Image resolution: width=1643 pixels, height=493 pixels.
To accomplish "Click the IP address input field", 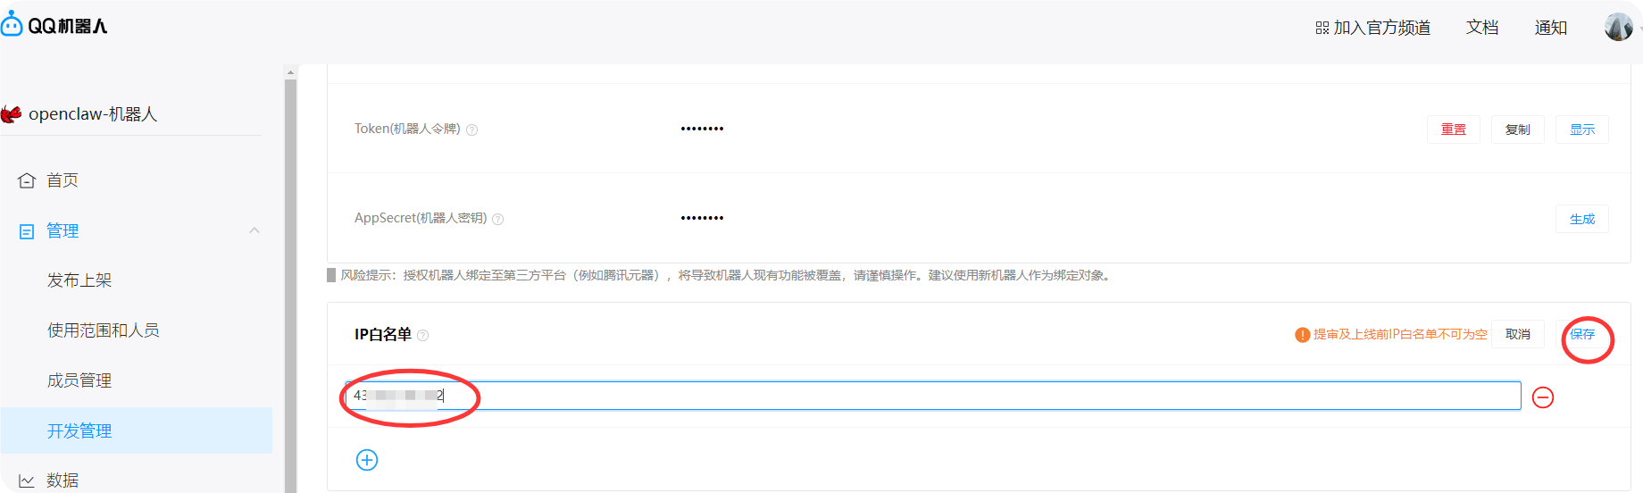I will point(933,396).
